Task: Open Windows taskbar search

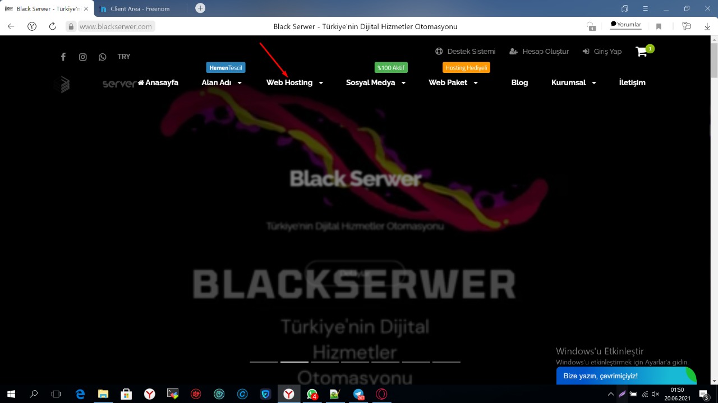Action: [x=34, y=394]
